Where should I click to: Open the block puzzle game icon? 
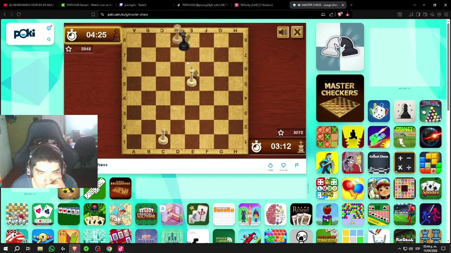click(x=431, y=163)
